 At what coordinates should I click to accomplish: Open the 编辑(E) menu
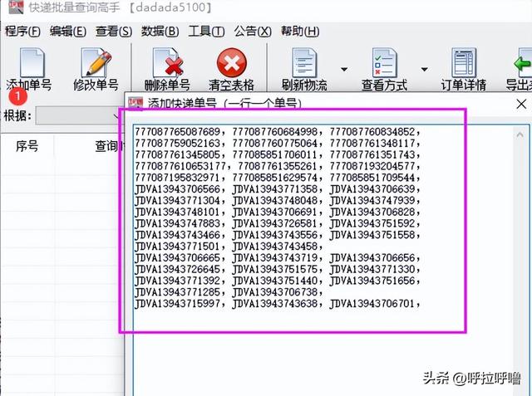pyautogui.click(x=68, y=32)
